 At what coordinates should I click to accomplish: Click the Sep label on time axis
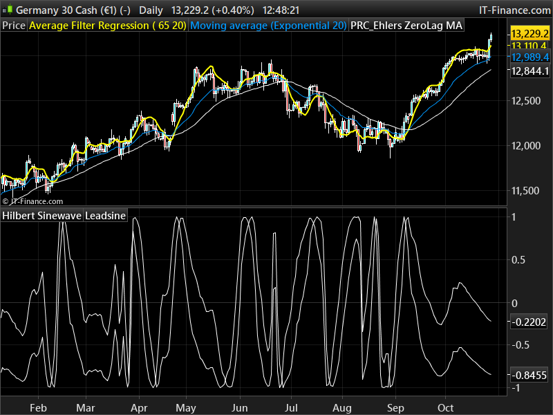coord(395,408)
